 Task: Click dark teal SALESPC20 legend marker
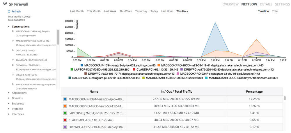point(70,78)
